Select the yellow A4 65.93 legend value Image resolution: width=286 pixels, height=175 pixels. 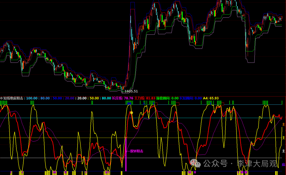[211, 98]
